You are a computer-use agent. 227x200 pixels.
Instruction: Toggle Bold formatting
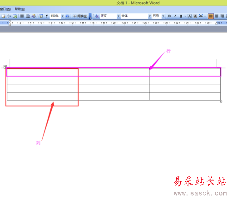pyautogui.click(x=169, y=16)
